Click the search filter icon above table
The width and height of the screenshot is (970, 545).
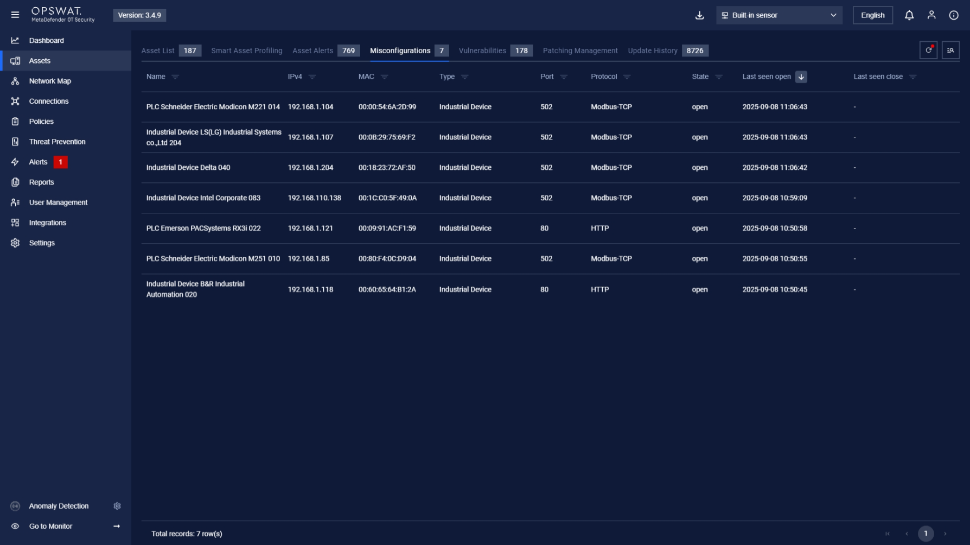point(950,50)
